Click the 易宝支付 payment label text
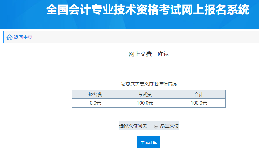 click(169, 126)
